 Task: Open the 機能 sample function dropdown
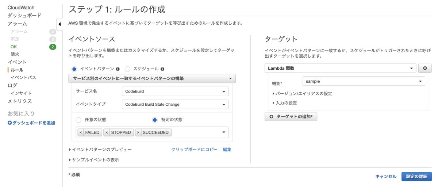(x=364, y=81)
